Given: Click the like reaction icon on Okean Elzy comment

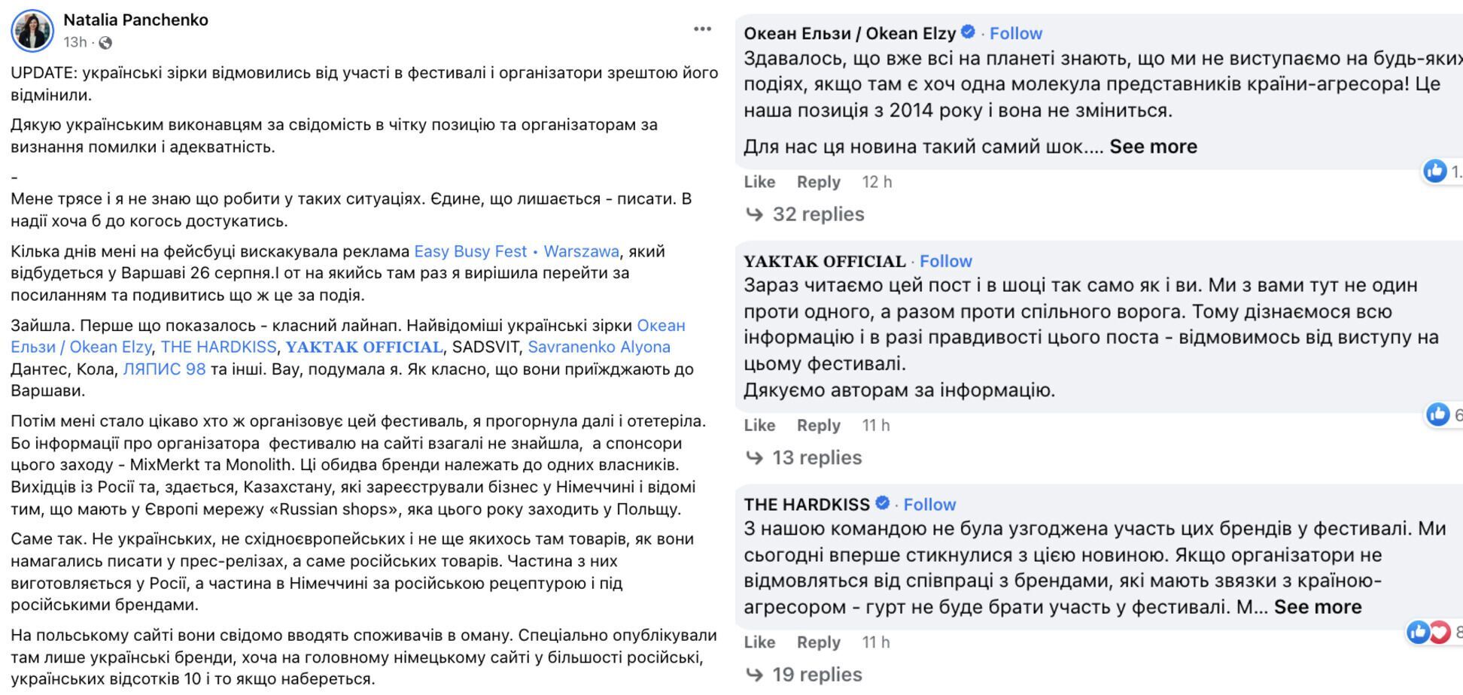Looking at the screenshot, I should click(1434, 171).
